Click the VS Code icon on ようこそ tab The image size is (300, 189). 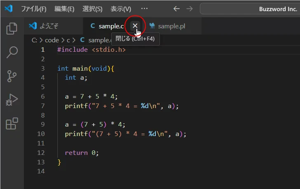click(x=33, y=26)
